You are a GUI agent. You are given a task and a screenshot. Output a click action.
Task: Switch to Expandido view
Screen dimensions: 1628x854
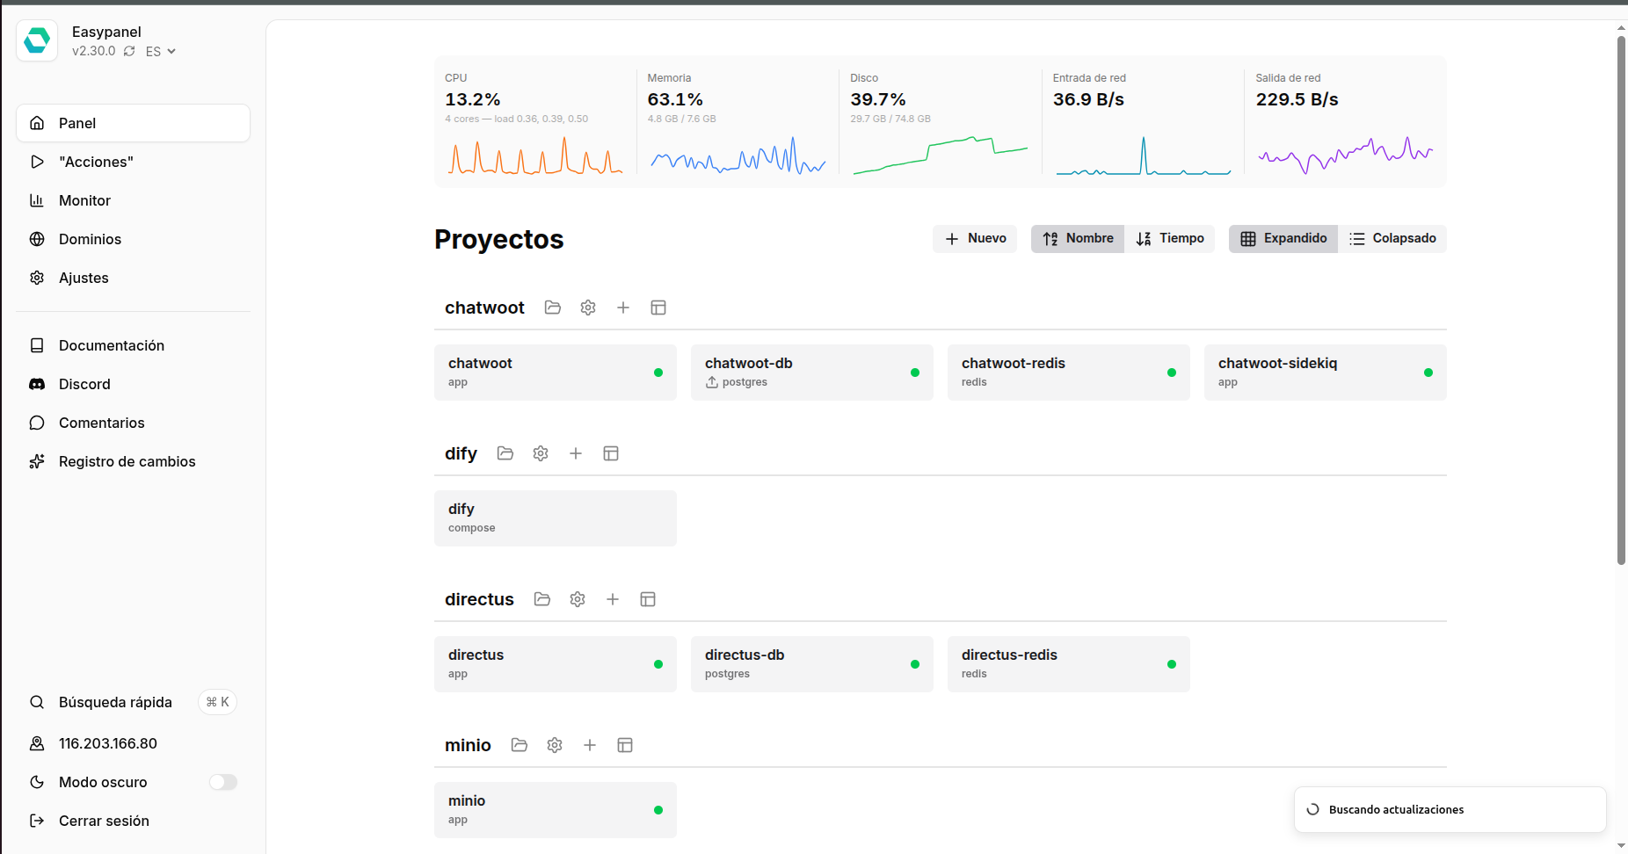pyautogui.click(x=1283, y=238)
